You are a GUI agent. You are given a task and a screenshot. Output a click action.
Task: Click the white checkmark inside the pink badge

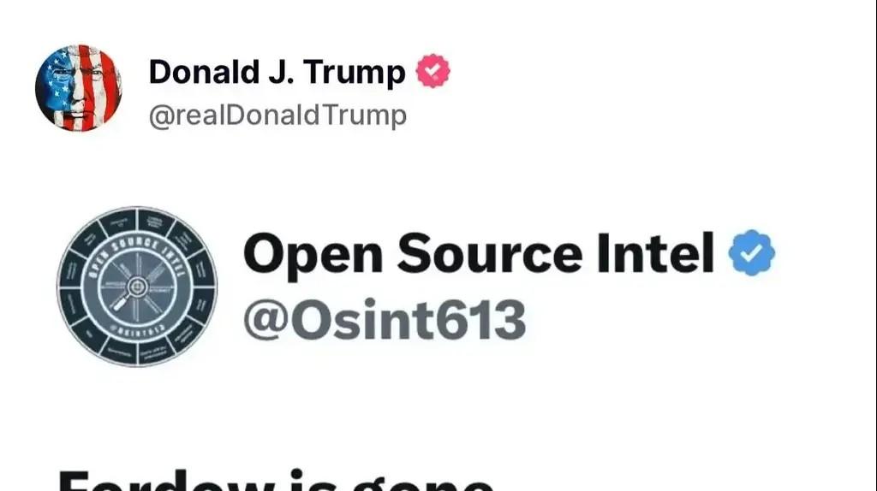pyautogui.click(x=433, y=71)
